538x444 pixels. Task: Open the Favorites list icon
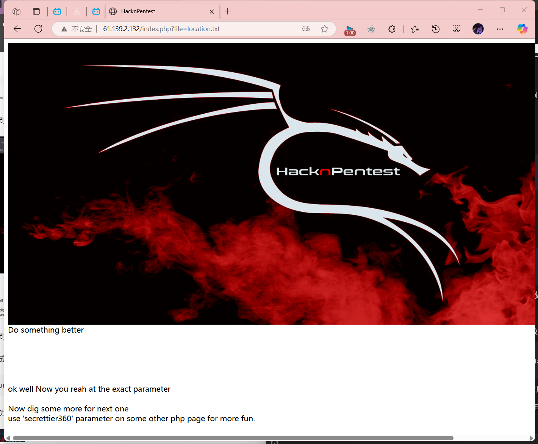click(415, 29)
